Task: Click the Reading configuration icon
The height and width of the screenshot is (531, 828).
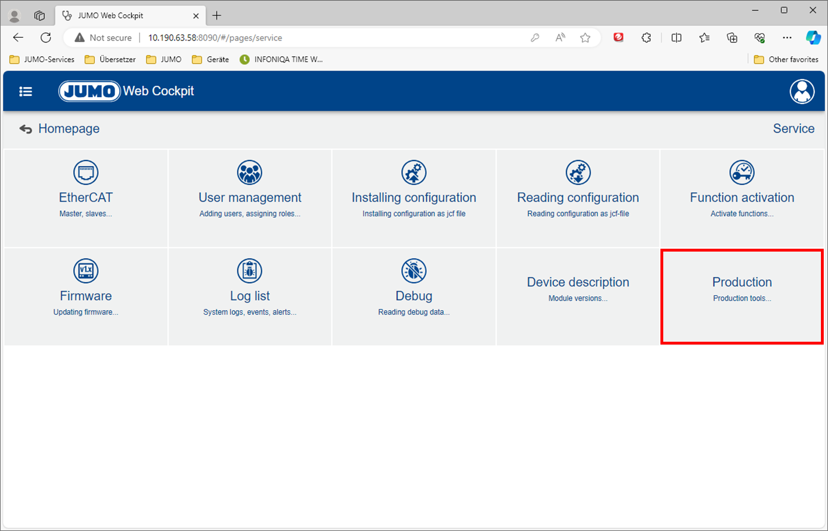Action: click(x=578, y=173)
